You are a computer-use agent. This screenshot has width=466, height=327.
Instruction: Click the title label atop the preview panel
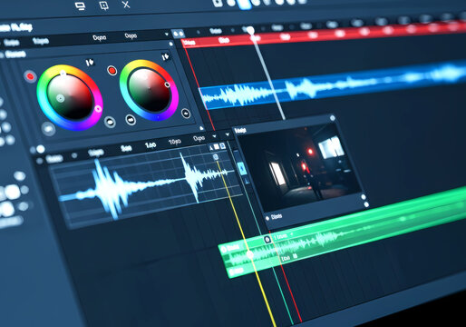240,131
